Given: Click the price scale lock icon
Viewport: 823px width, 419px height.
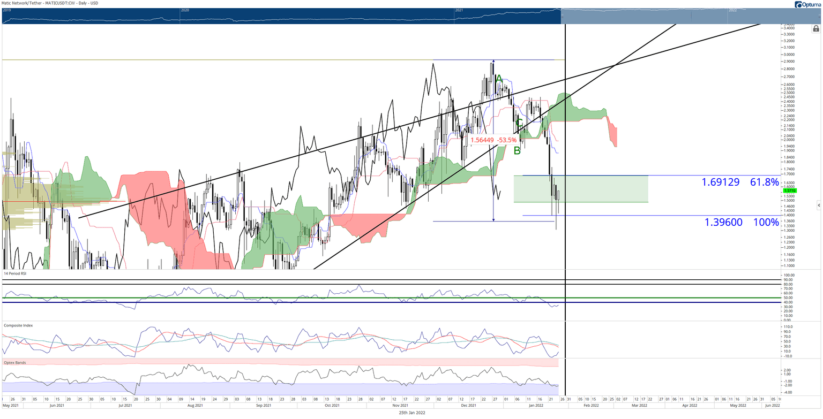Looking at the screenshot, I should 815,29.
